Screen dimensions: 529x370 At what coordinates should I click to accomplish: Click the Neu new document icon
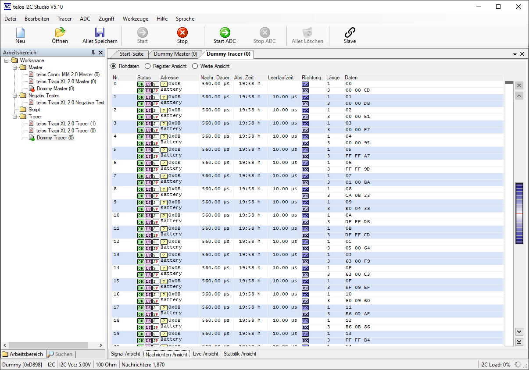tap(20, 33)
